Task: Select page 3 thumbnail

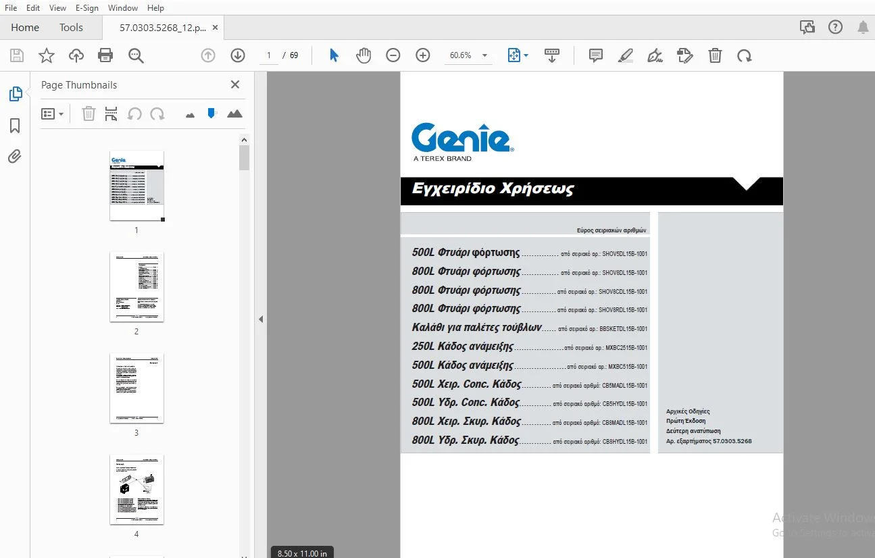Action: (x=136, y=388)
